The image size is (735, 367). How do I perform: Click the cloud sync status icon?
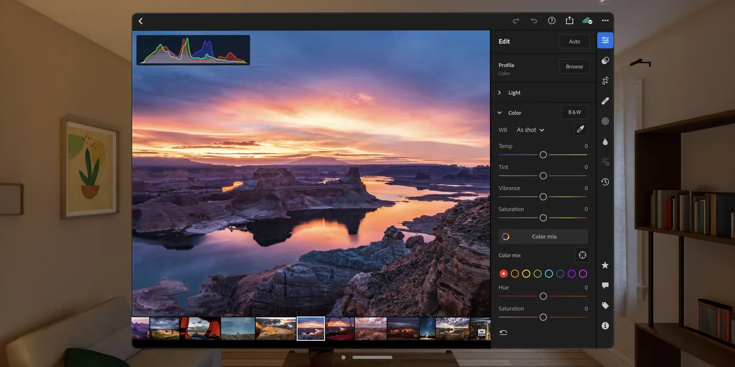[x=586, y=20]
